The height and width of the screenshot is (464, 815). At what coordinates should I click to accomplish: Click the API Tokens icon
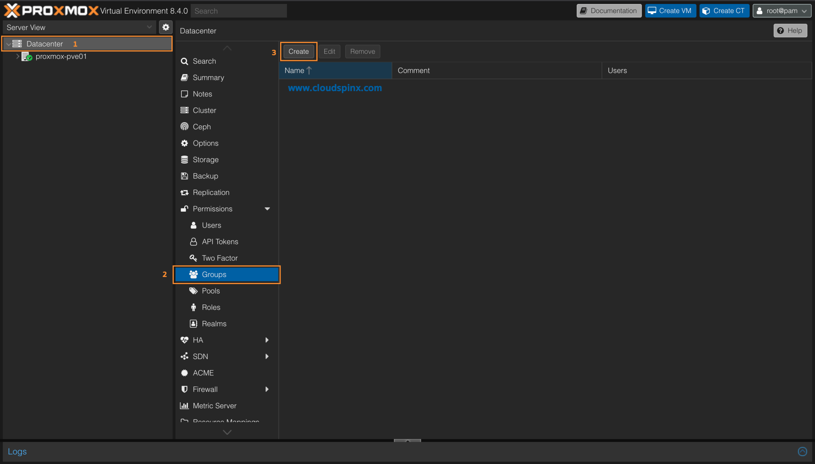(193, 242)
